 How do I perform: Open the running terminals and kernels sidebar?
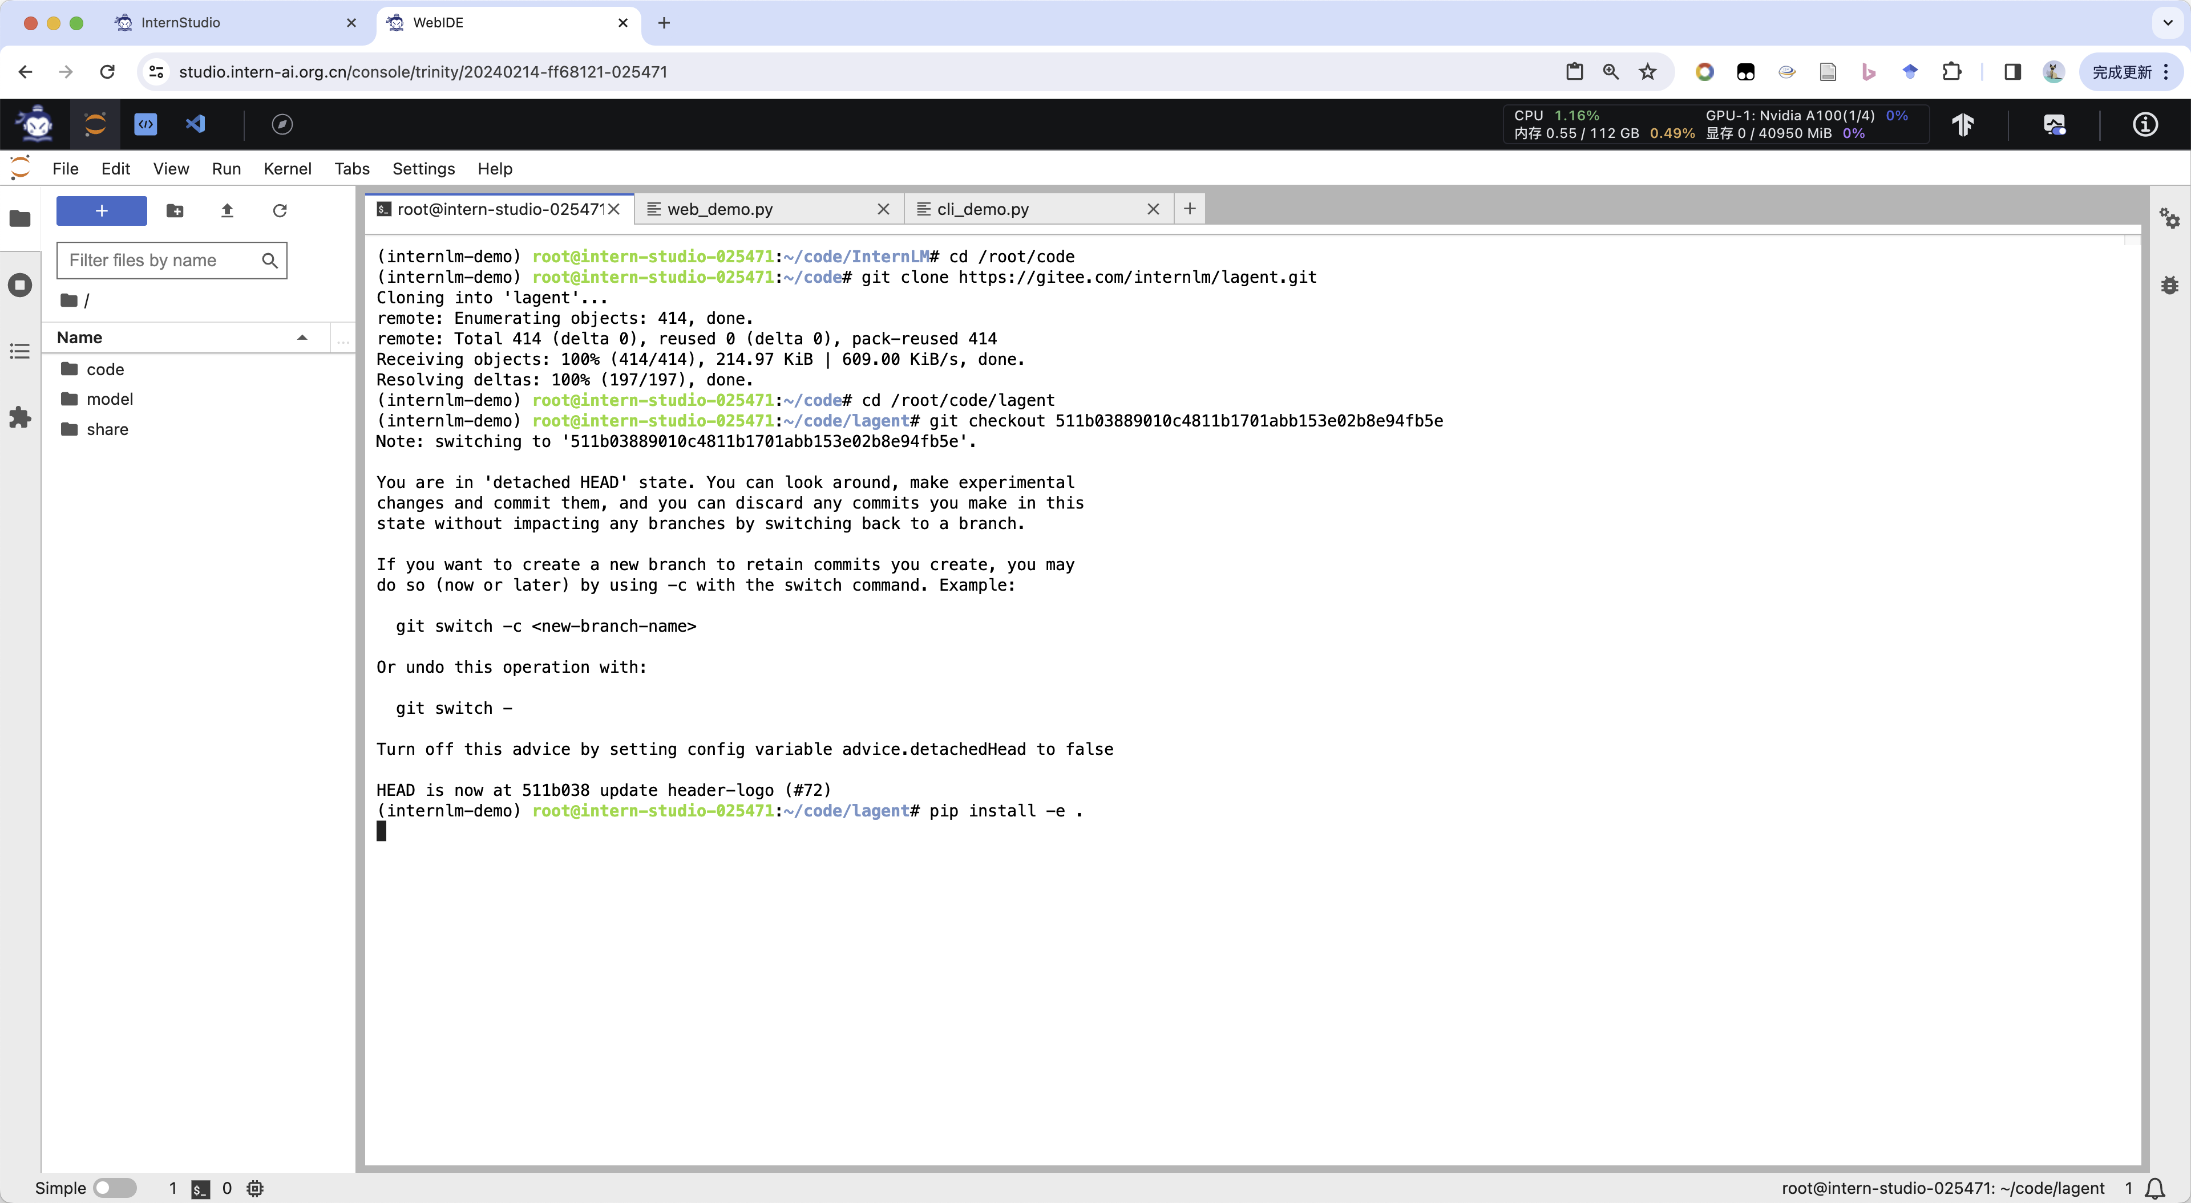(19, 285)
